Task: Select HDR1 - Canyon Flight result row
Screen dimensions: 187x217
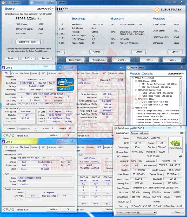Action: tap(157, 93)
